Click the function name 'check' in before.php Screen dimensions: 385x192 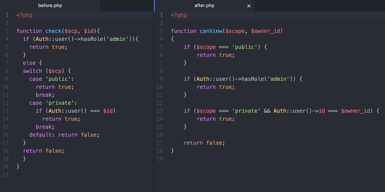pyautogui.click(x=53, y=31)
